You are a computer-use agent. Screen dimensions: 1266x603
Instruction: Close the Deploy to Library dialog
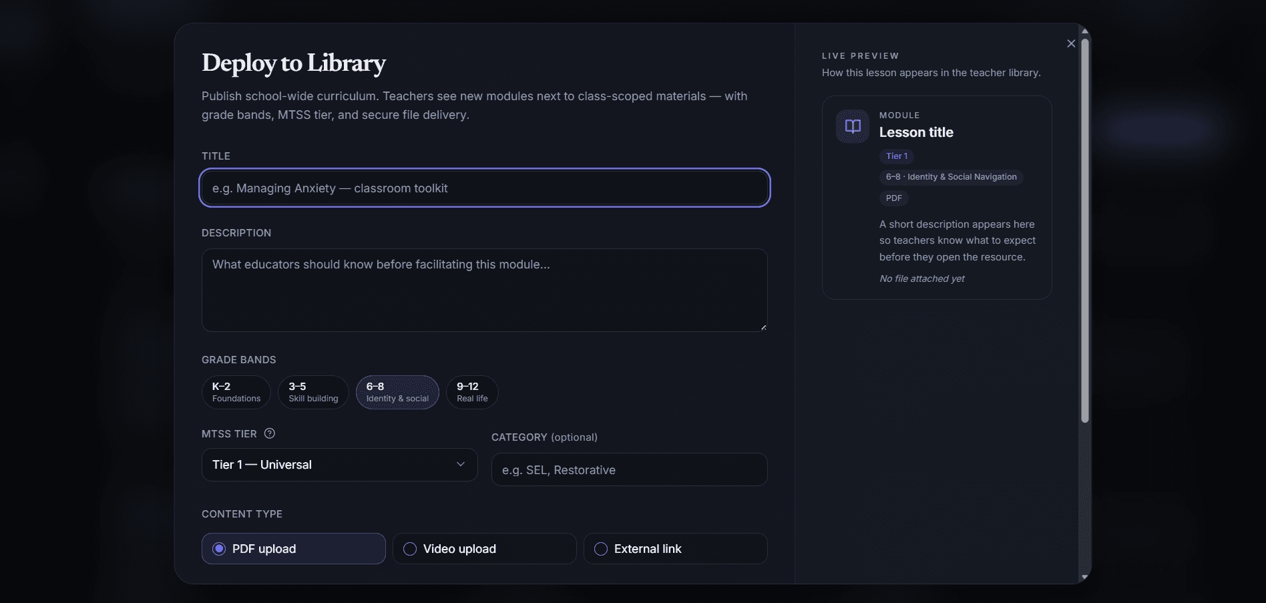(1071, 43)
